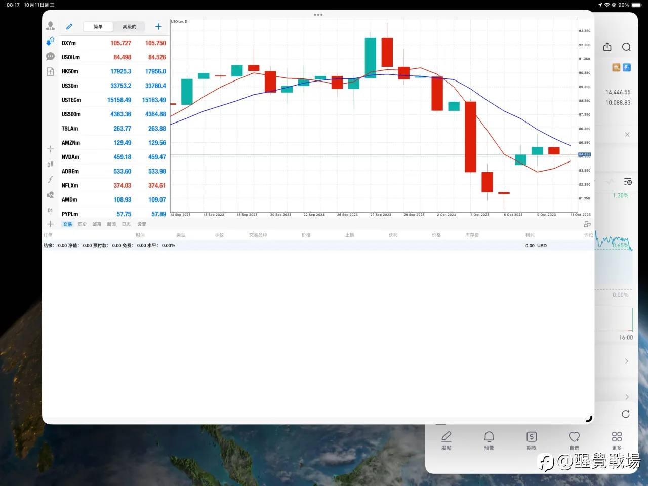The width and height of the screenshot is (648, 486).
Task: Select NFLXm symbol row
Action: tap(114, 185)
